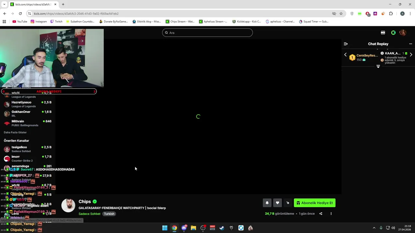Open the Windows Start menu

(x=165, y=228)
